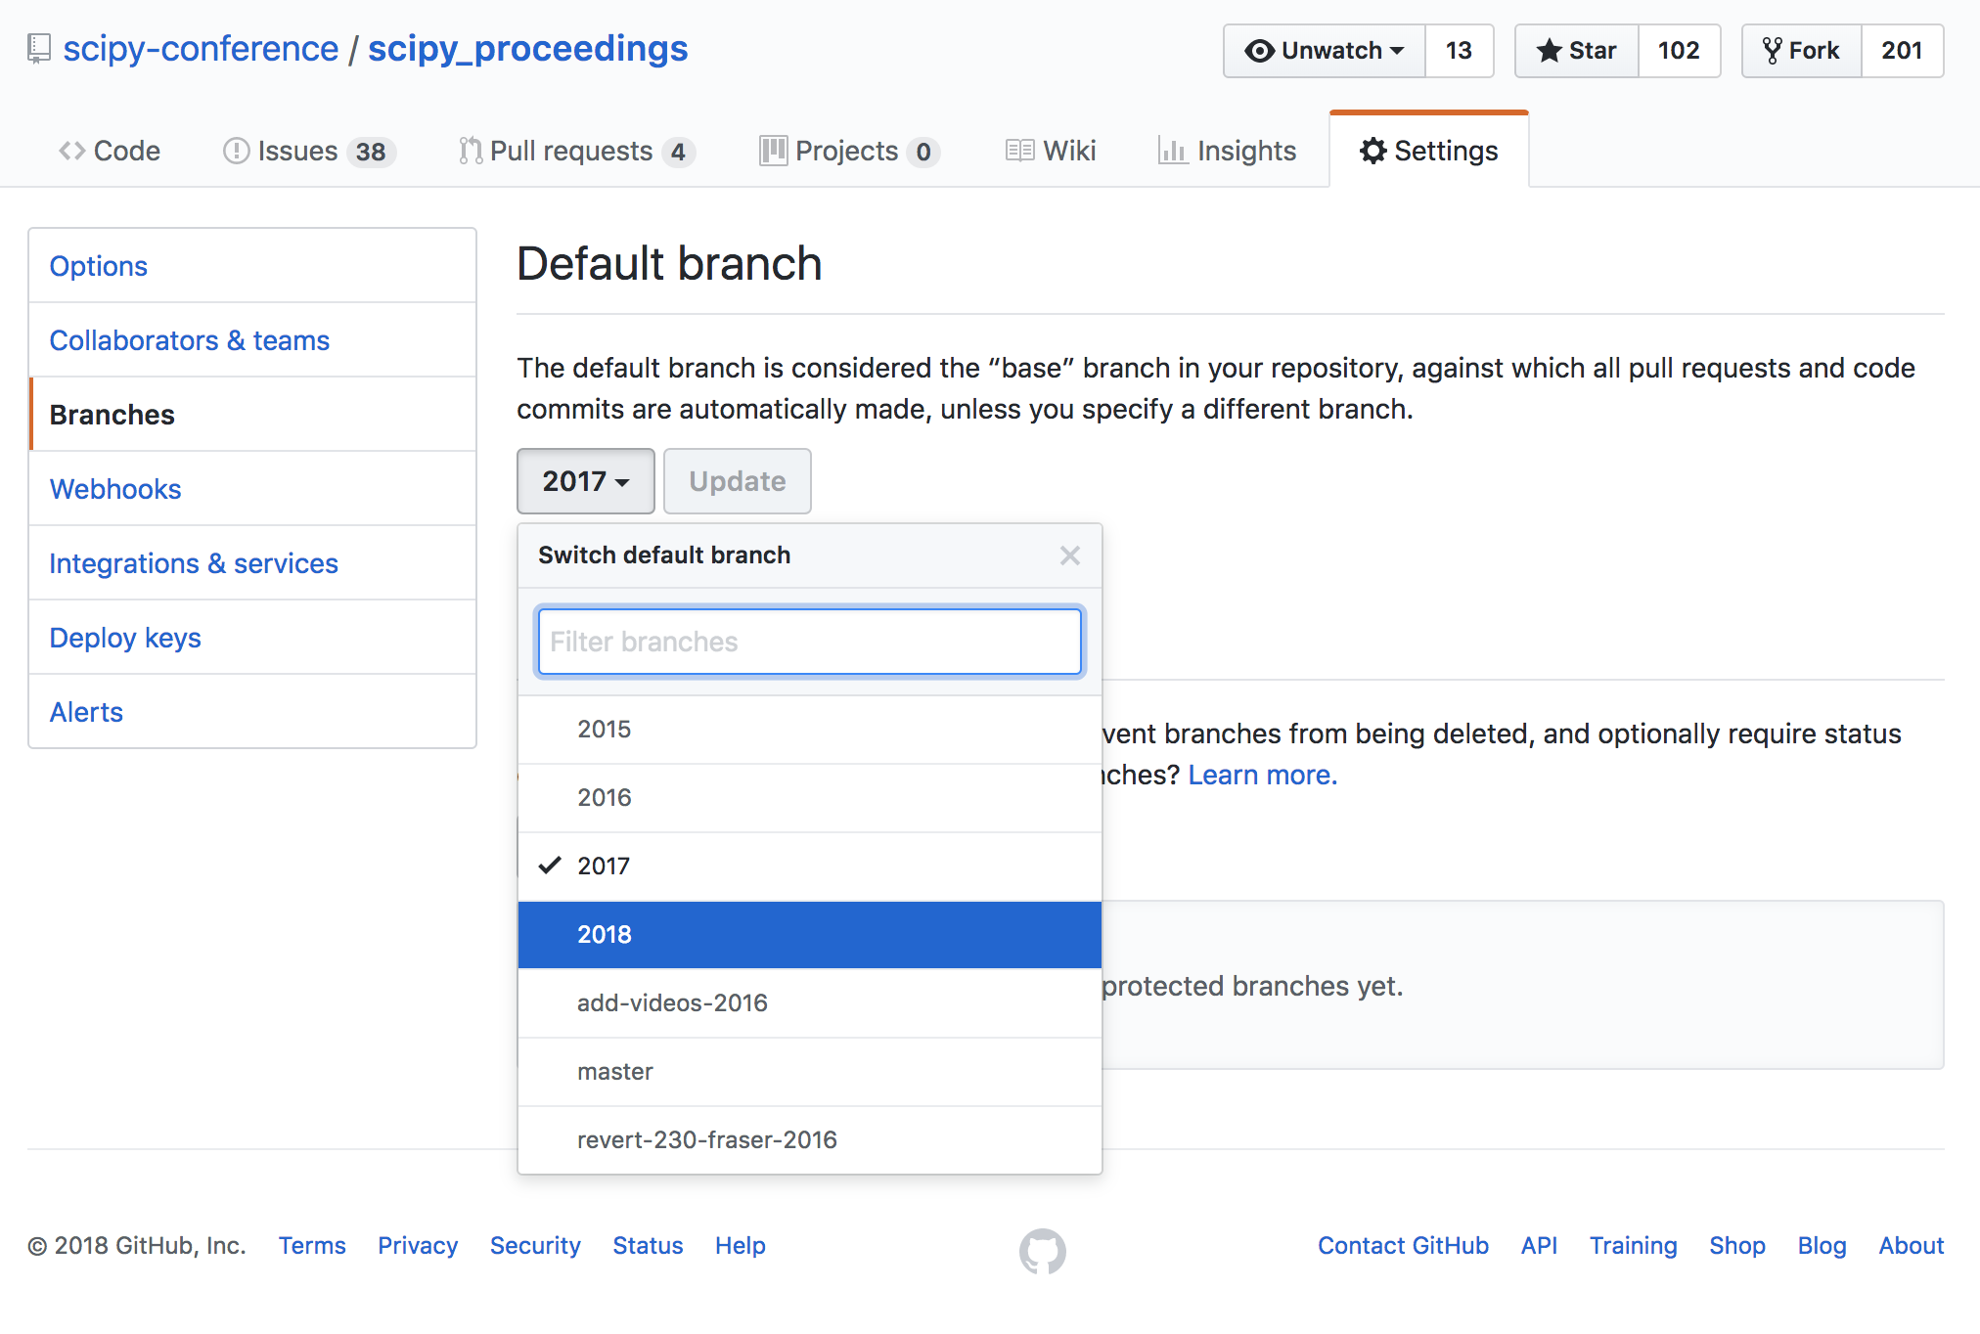Select branch 2015 as default
Viewport: 1980px width, 1334px height.
(810, 730)
